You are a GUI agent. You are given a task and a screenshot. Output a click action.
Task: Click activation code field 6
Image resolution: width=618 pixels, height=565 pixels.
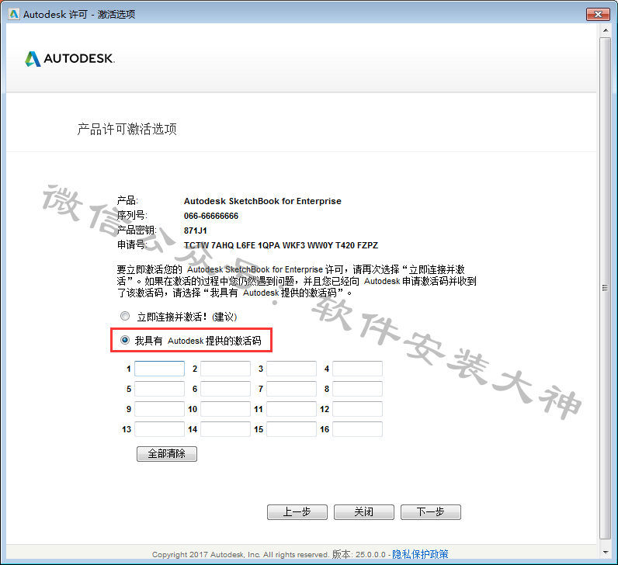(225, 389)
